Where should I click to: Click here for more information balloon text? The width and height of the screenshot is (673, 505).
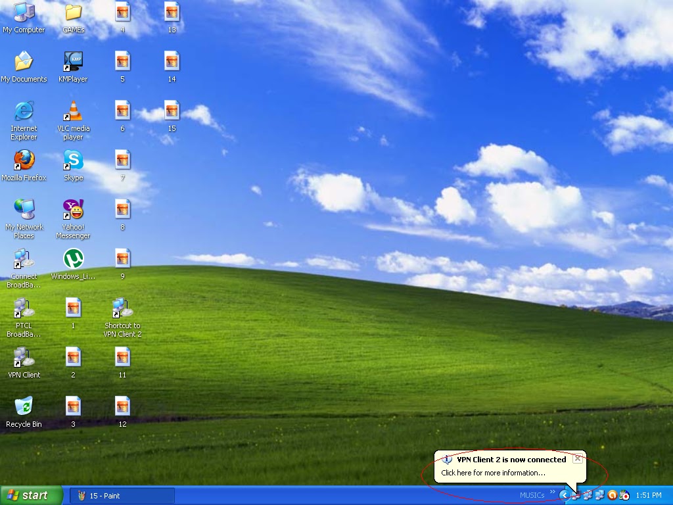tap(493, 473)
